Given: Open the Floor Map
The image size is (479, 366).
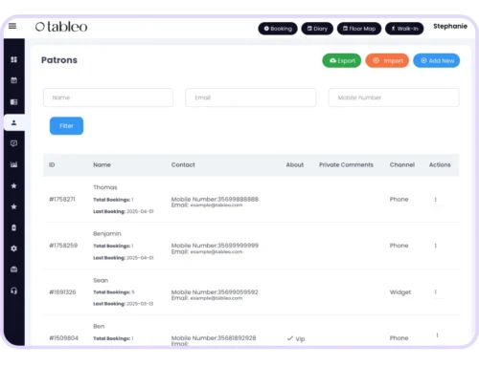Looking at the screenshot, I should [x=359, y=29].
